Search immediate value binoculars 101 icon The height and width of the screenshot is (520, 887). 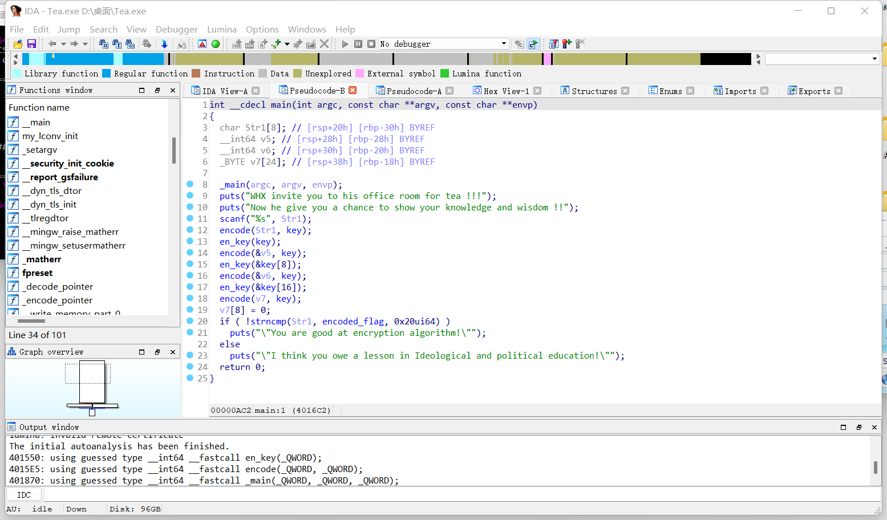pos(129,44)
